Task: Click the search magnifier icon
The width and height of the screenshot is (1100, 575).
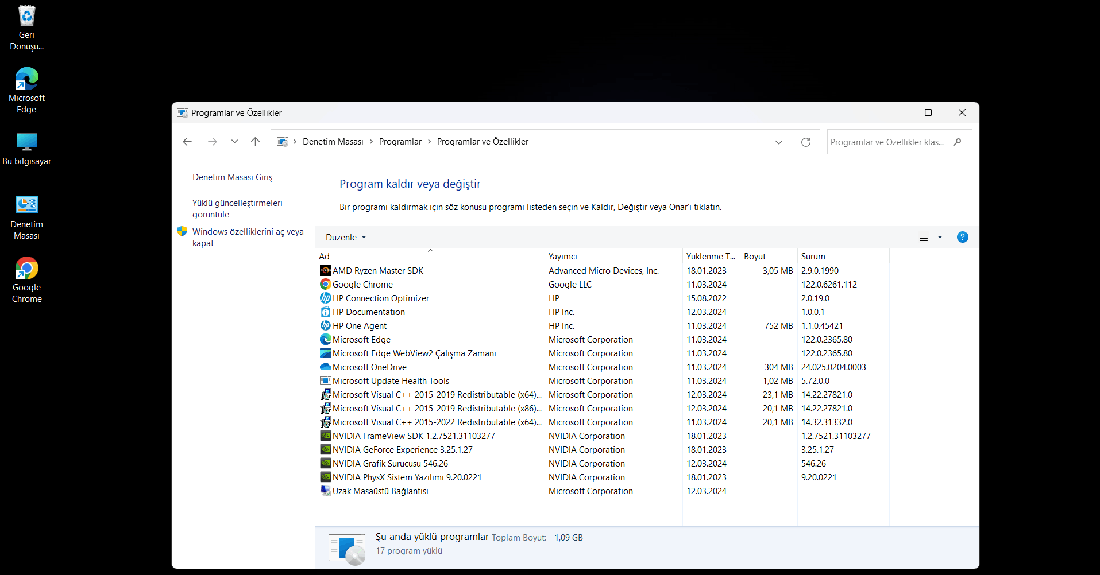Action: click(x=957, y=142)
